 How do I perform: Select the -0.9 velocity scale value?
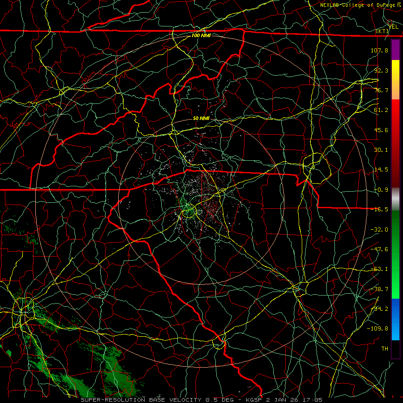pos(381,190)
